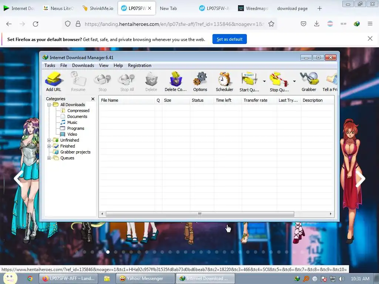The width and height of the screenshot is (379, 284).
Task: Close the Categories panel
Action: coord(93,99)
